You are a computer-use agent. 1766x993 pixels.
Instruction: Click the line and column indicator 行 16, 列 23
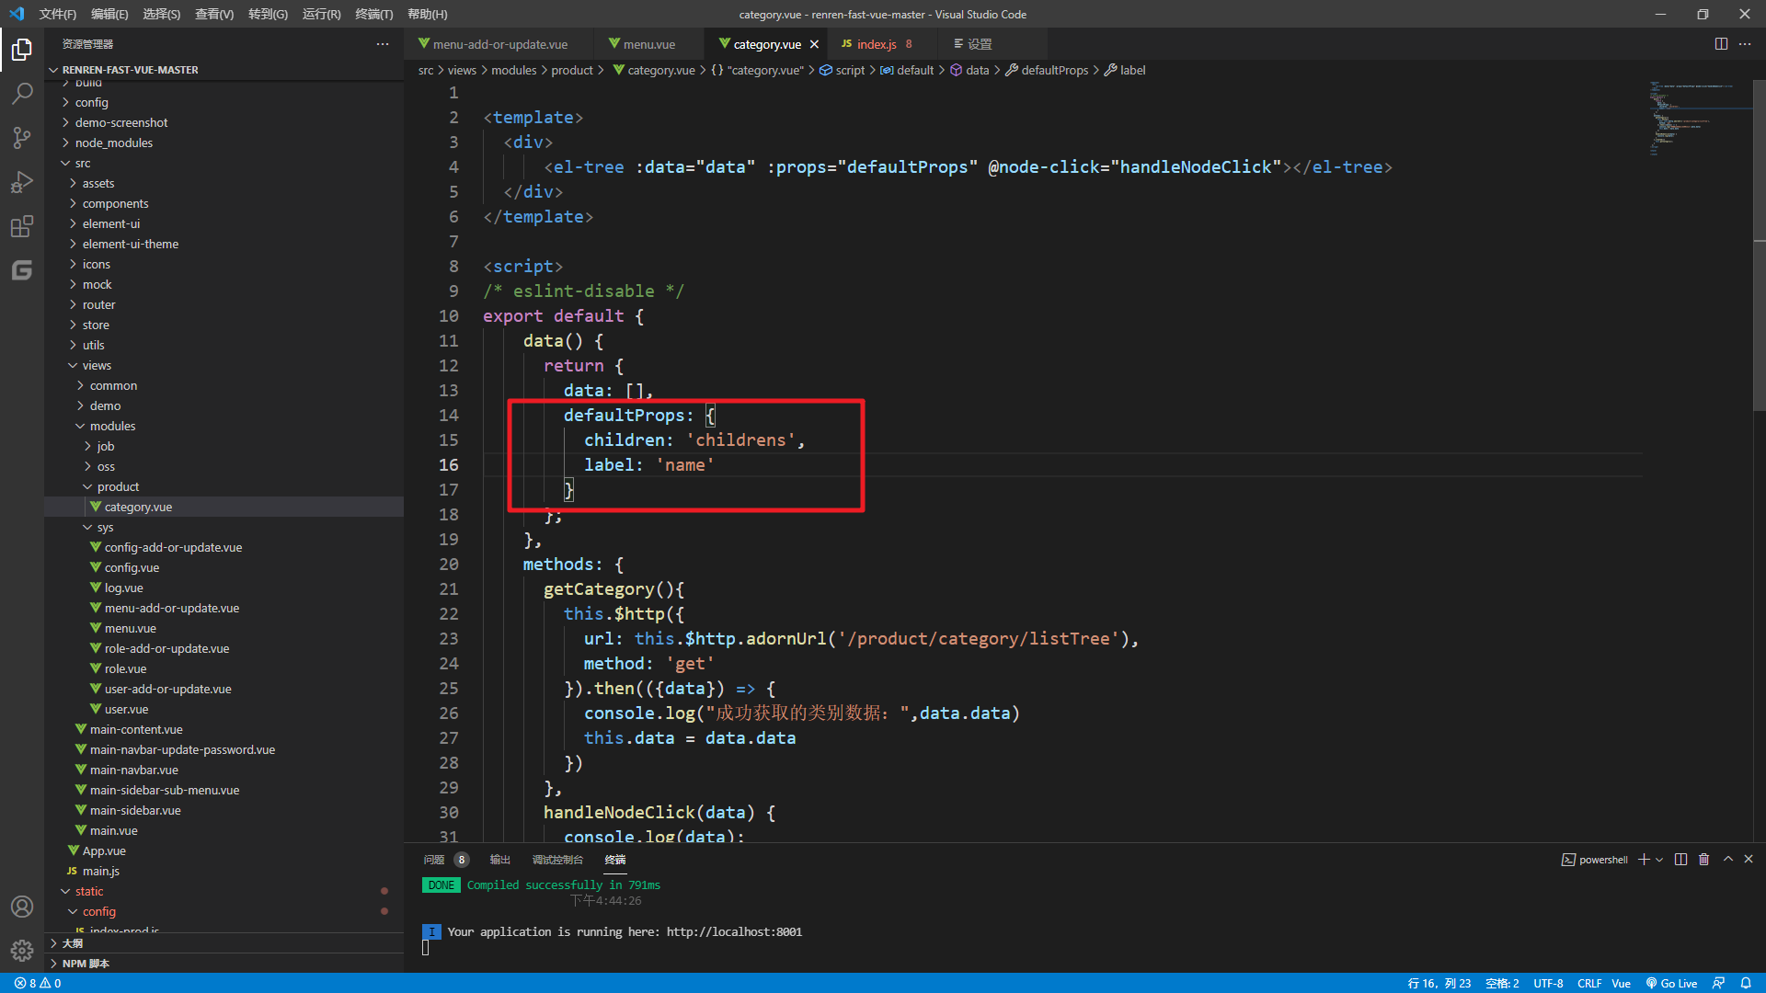click(x=1439, y=983)
